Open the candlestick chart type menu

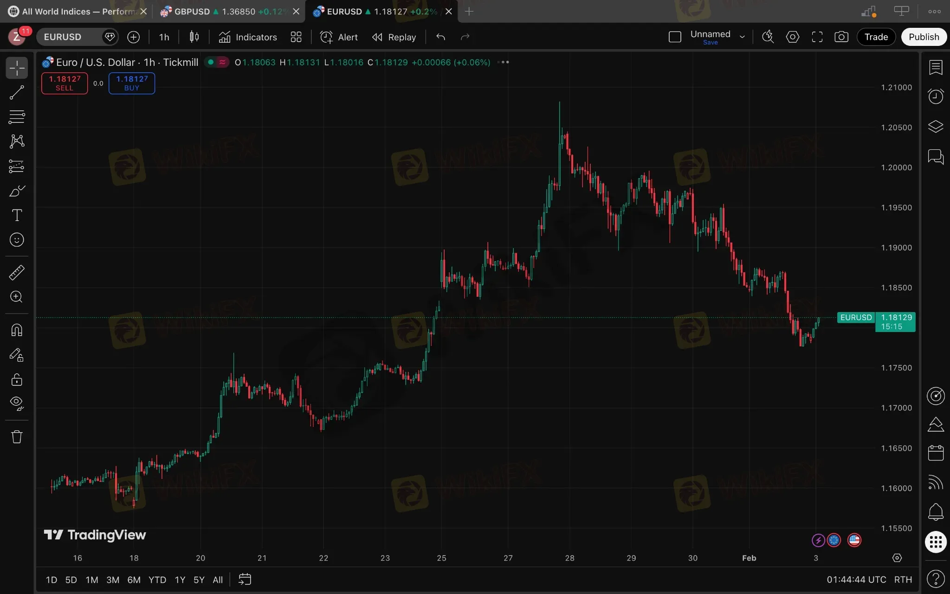(x=194, y=37)
